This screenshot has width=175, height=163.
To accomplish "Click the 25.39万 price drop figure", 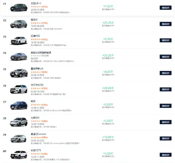I will click(108, 23).
